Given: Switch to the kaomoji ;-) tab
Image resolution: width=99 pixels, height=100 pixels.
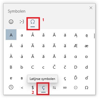Looking at the screenshot, I should tap(22, 22).
